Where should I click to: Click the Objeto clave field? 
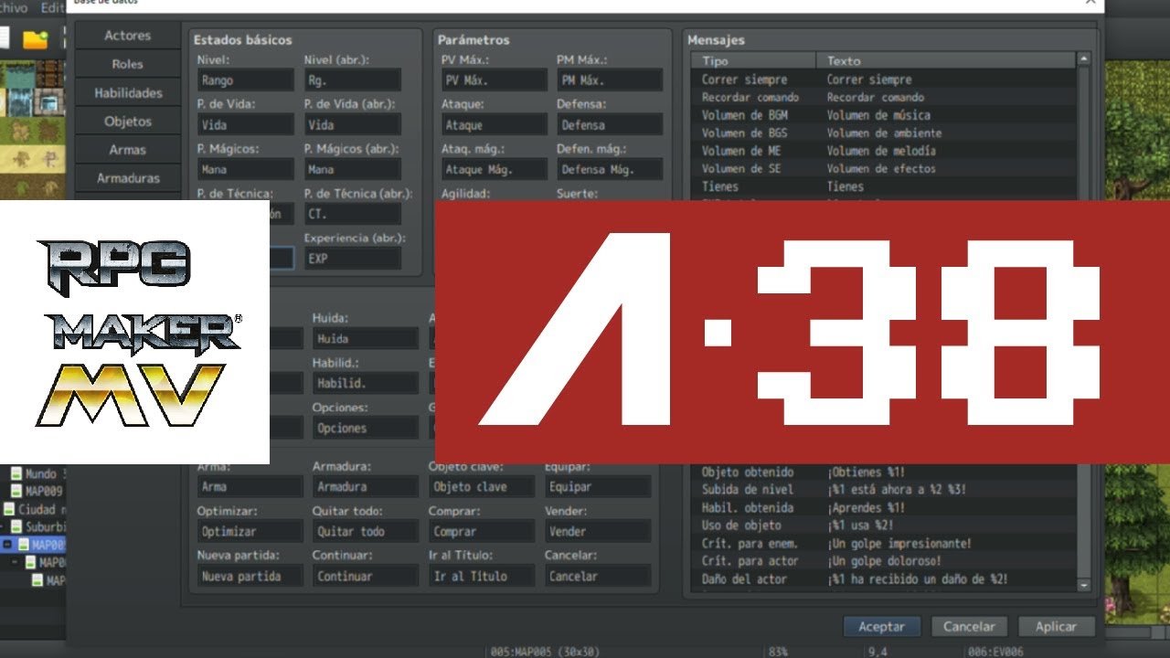481,487
